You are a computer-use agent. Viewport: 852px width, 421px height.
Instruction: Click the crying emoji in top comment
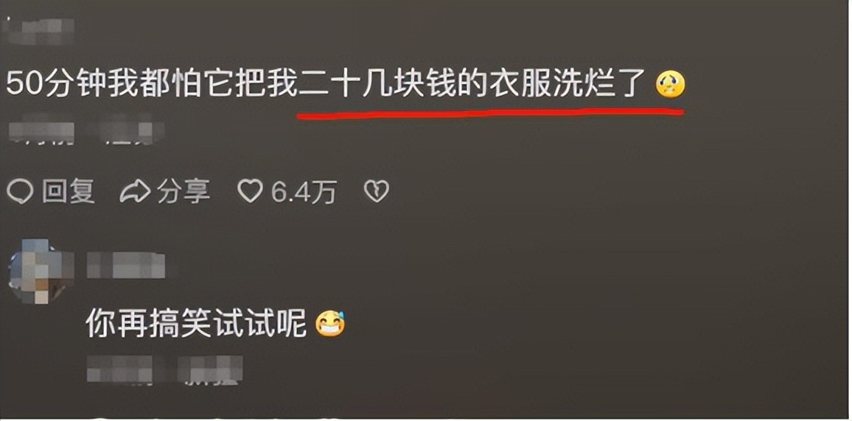pos(670,85)
